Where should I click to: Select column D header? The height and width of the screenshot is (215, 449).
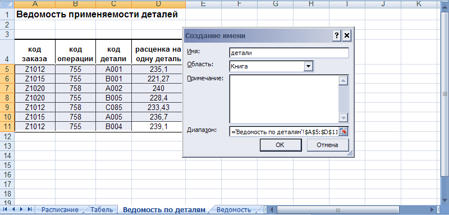[x=158, y=4]
